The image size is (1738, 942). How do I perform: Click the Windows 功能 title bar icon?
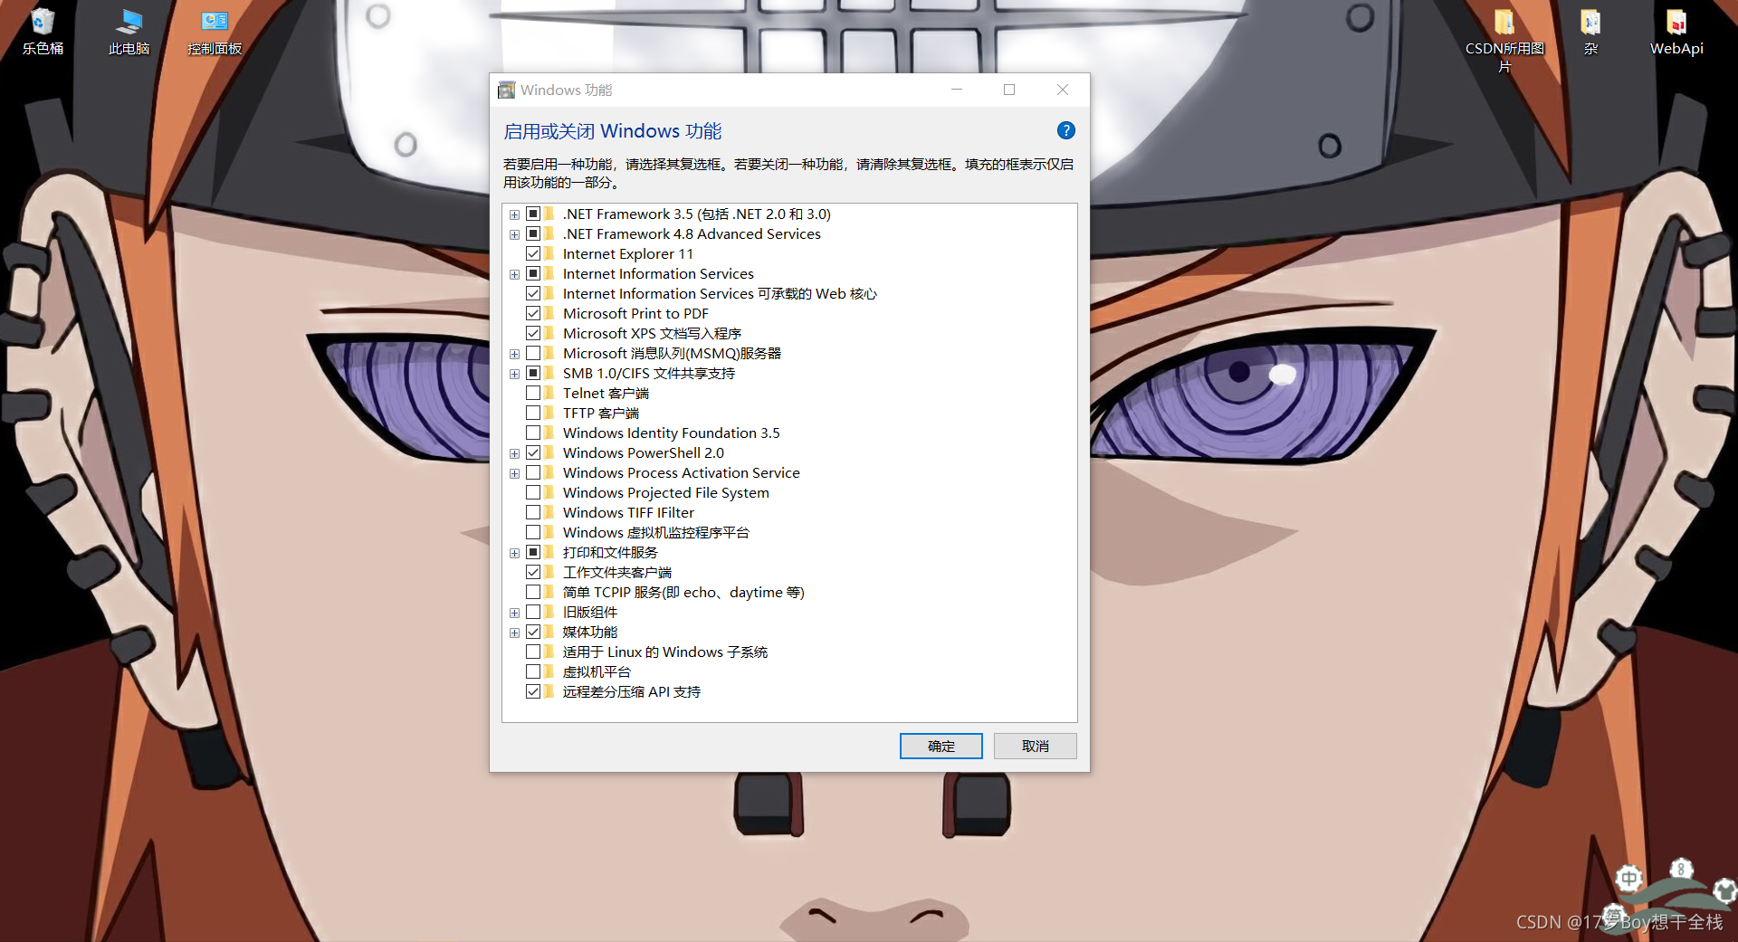[507, 90]
